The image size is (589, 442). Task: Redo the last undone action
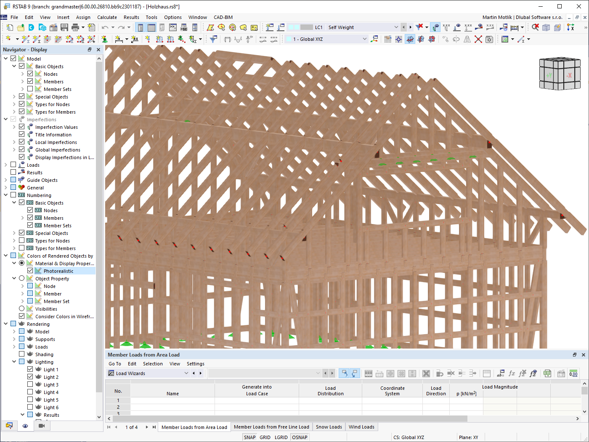click(x=121, y=27)
